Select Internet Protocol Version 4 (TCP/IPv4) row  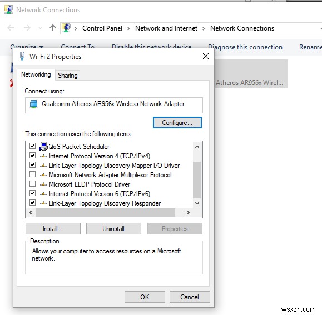[100, 156]
